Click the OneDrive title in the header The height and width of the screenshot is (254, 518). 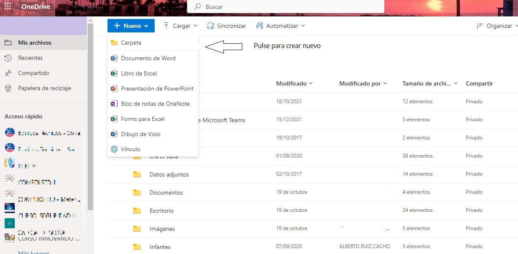[x=35, y=7]
